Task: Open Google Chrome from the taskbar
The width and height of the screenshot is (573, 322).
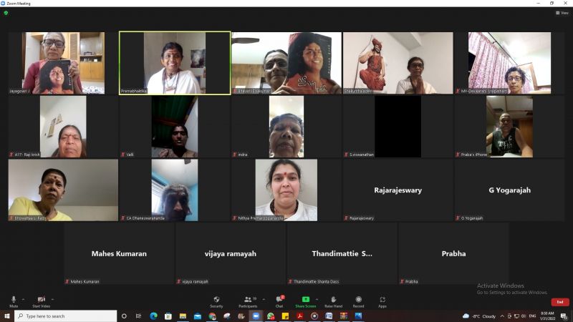Action: [x=212, y=316]
